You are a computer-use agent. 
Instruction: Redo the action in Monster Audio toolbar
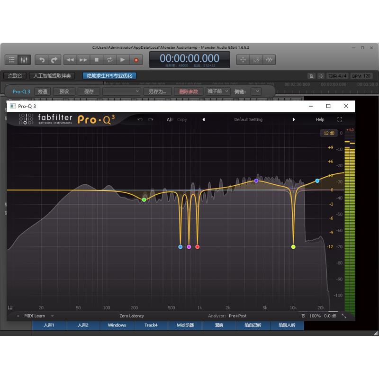54,60
